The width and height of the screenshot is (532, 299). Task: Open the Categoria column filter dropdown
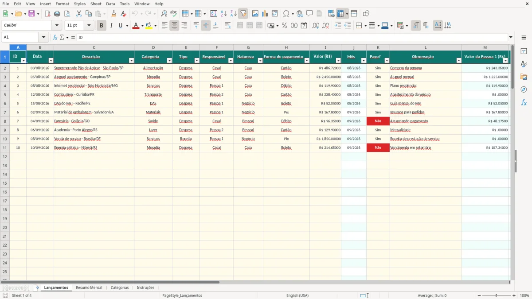(x=169, y=60)
